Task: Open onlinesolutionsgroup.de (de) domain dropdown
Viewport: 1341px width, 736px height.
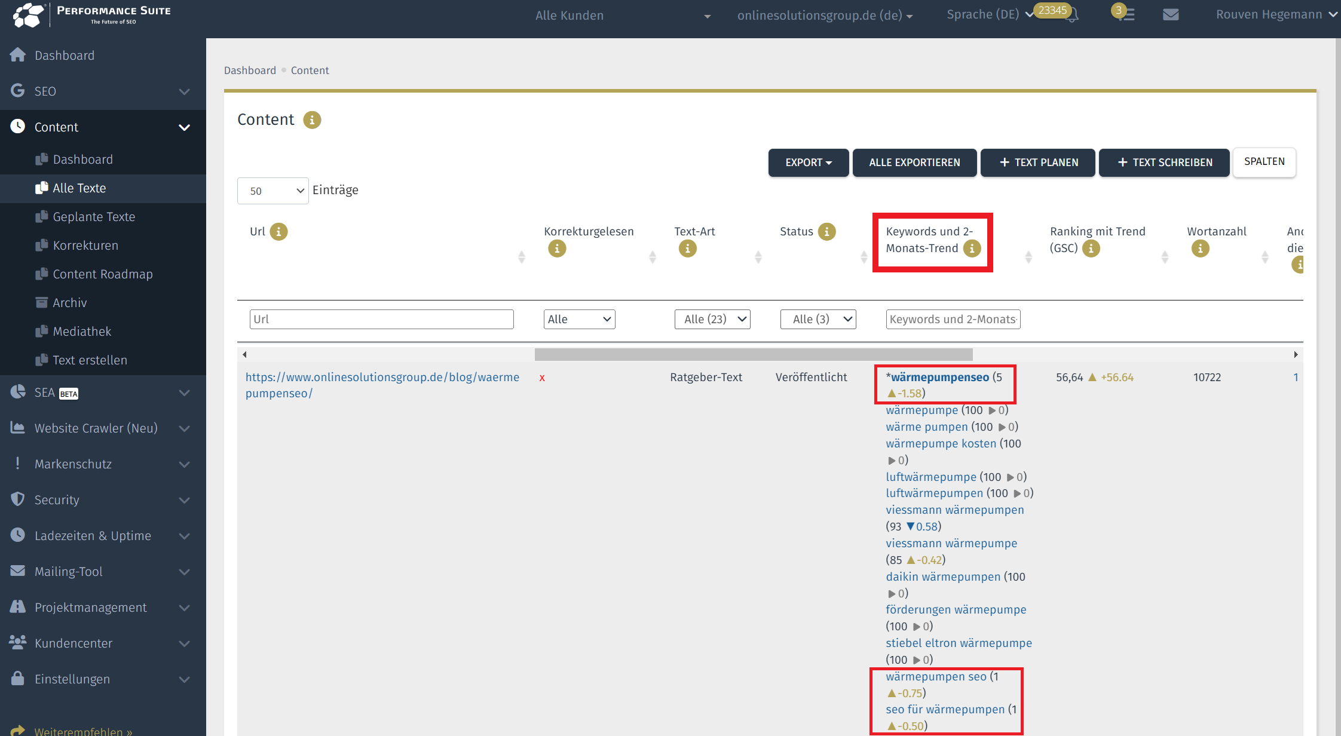Action: [825, 16]
